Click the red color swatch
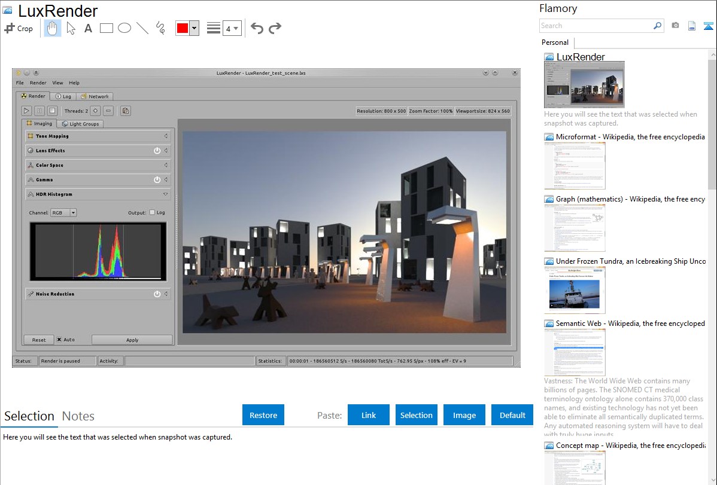The height and width of the screenshot is (485, 717). pos(183,28)
